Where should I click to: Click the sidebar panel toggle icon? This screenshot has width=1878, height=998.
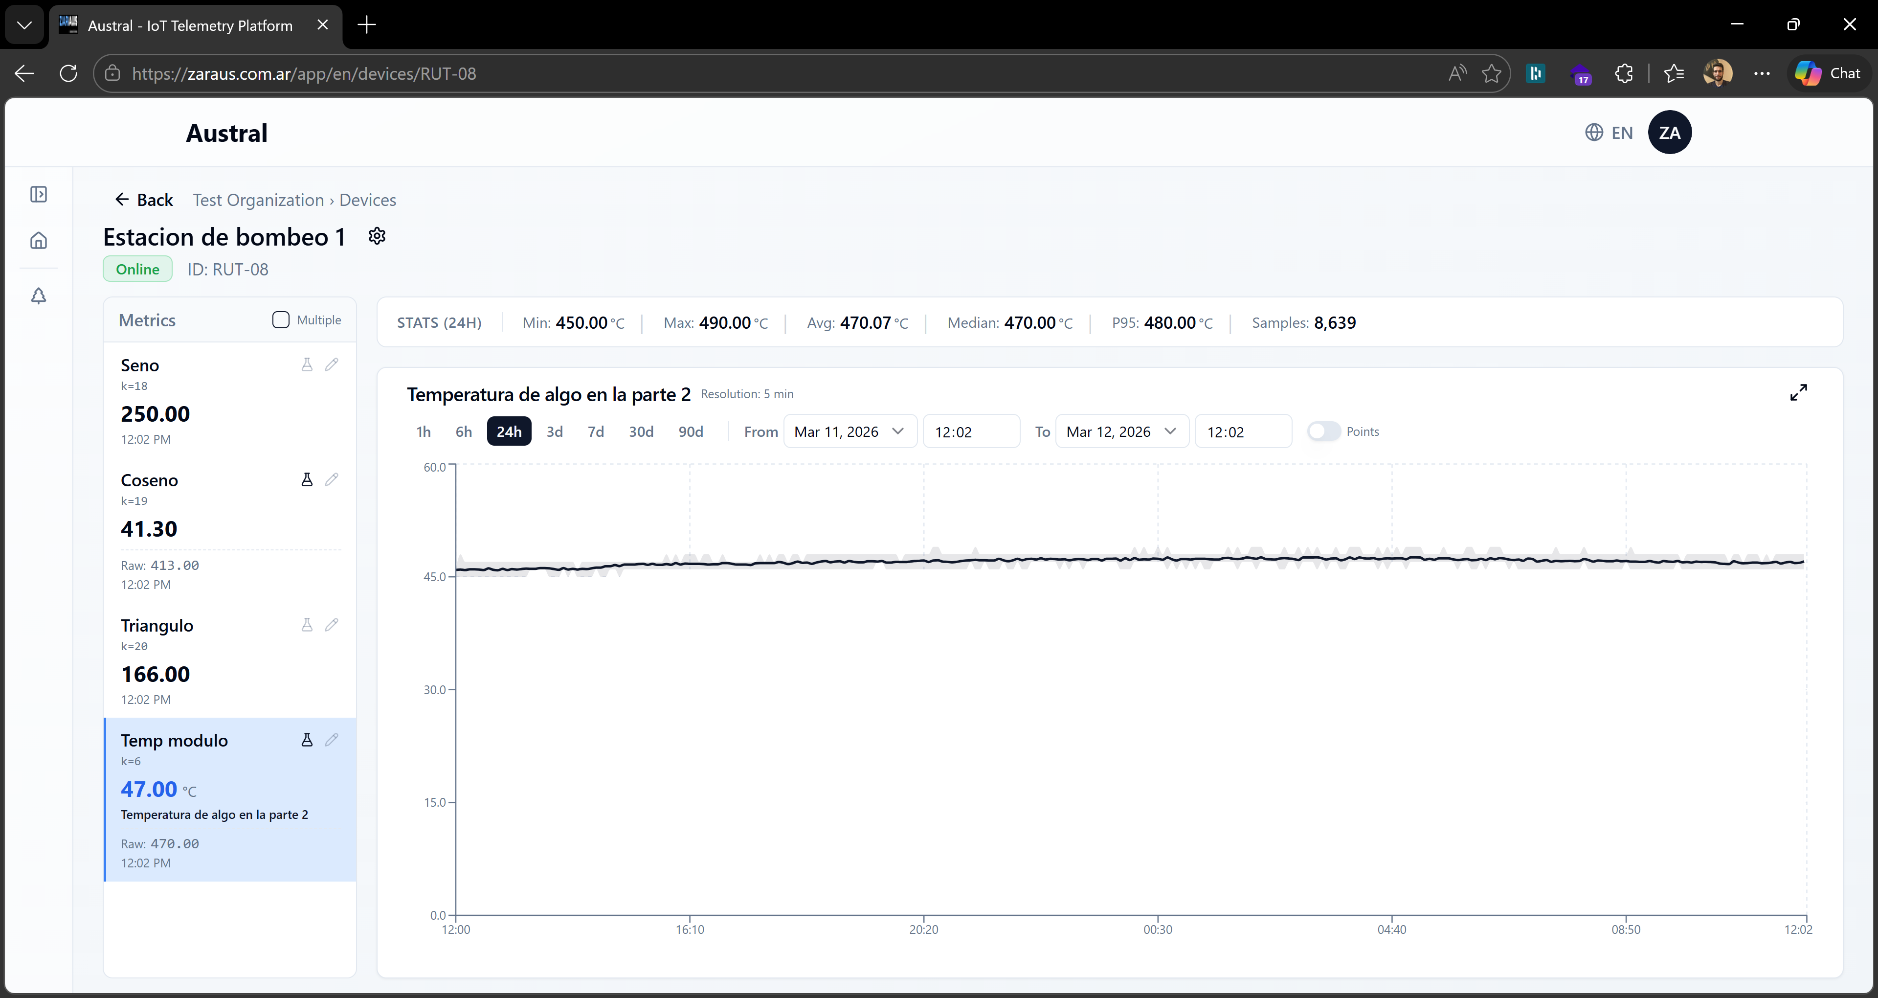[x=39, y=194]
